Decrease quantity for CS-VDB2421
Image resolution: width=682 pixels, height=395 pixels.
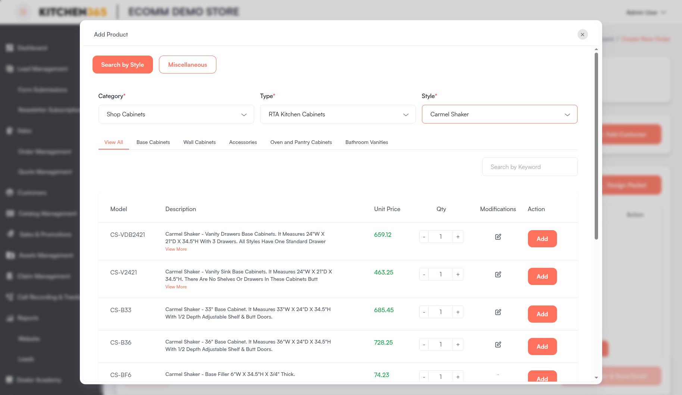pos(424,237)
